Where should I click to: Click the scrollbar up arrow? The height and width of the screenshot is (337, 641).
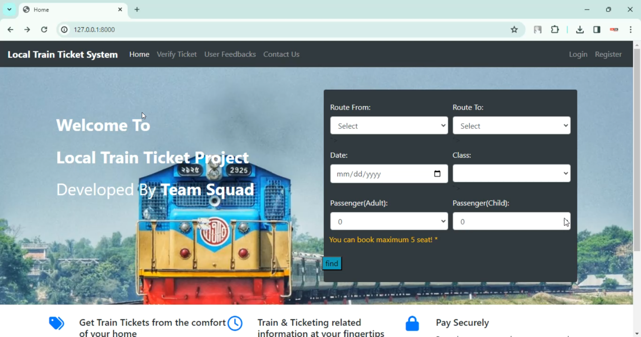click(637, 44)
